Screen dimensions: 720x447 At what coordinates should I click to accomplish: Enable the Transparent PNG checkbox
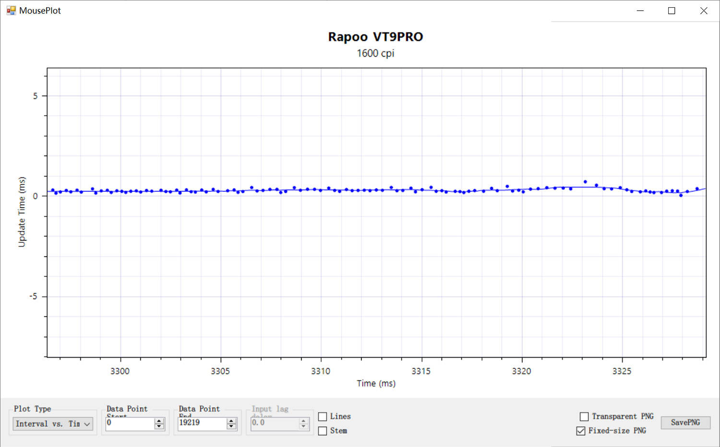[x=584, y=417]
